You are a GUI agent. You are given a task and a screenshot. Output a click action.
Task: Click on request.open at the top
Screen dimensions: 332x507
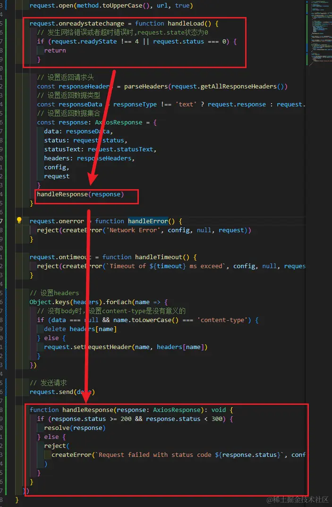pyautogui.click(x=51, y=6)
